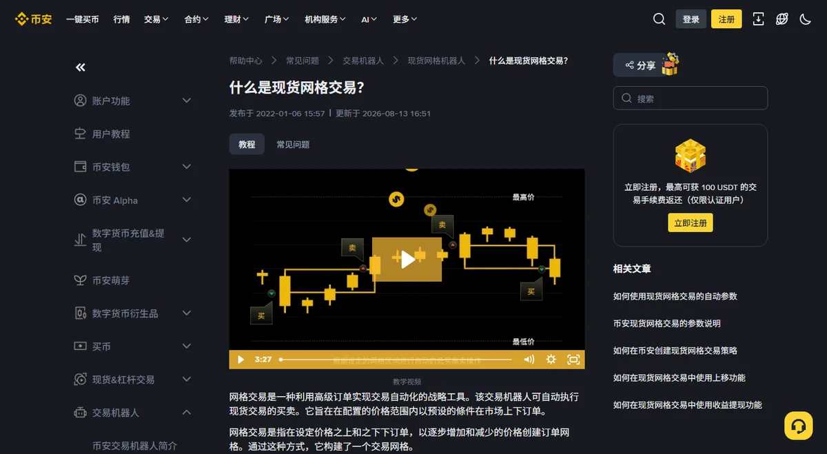Switch to the 常见问题 tab
This screenshot has height=454, width=827.
point(293,144)
